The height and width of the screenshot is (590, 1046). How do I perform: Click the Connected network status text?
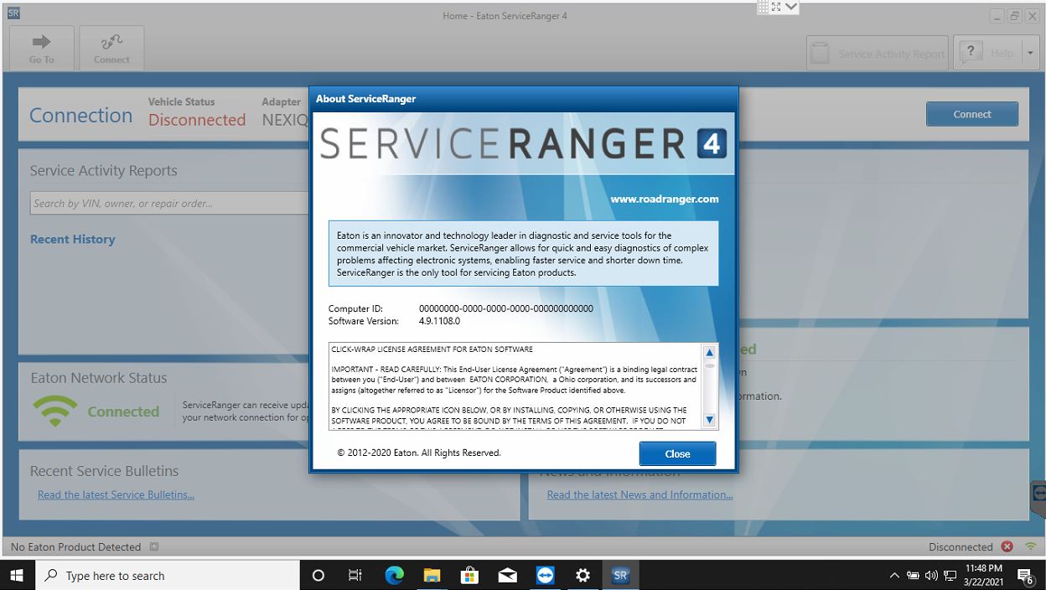coord(123,411)
